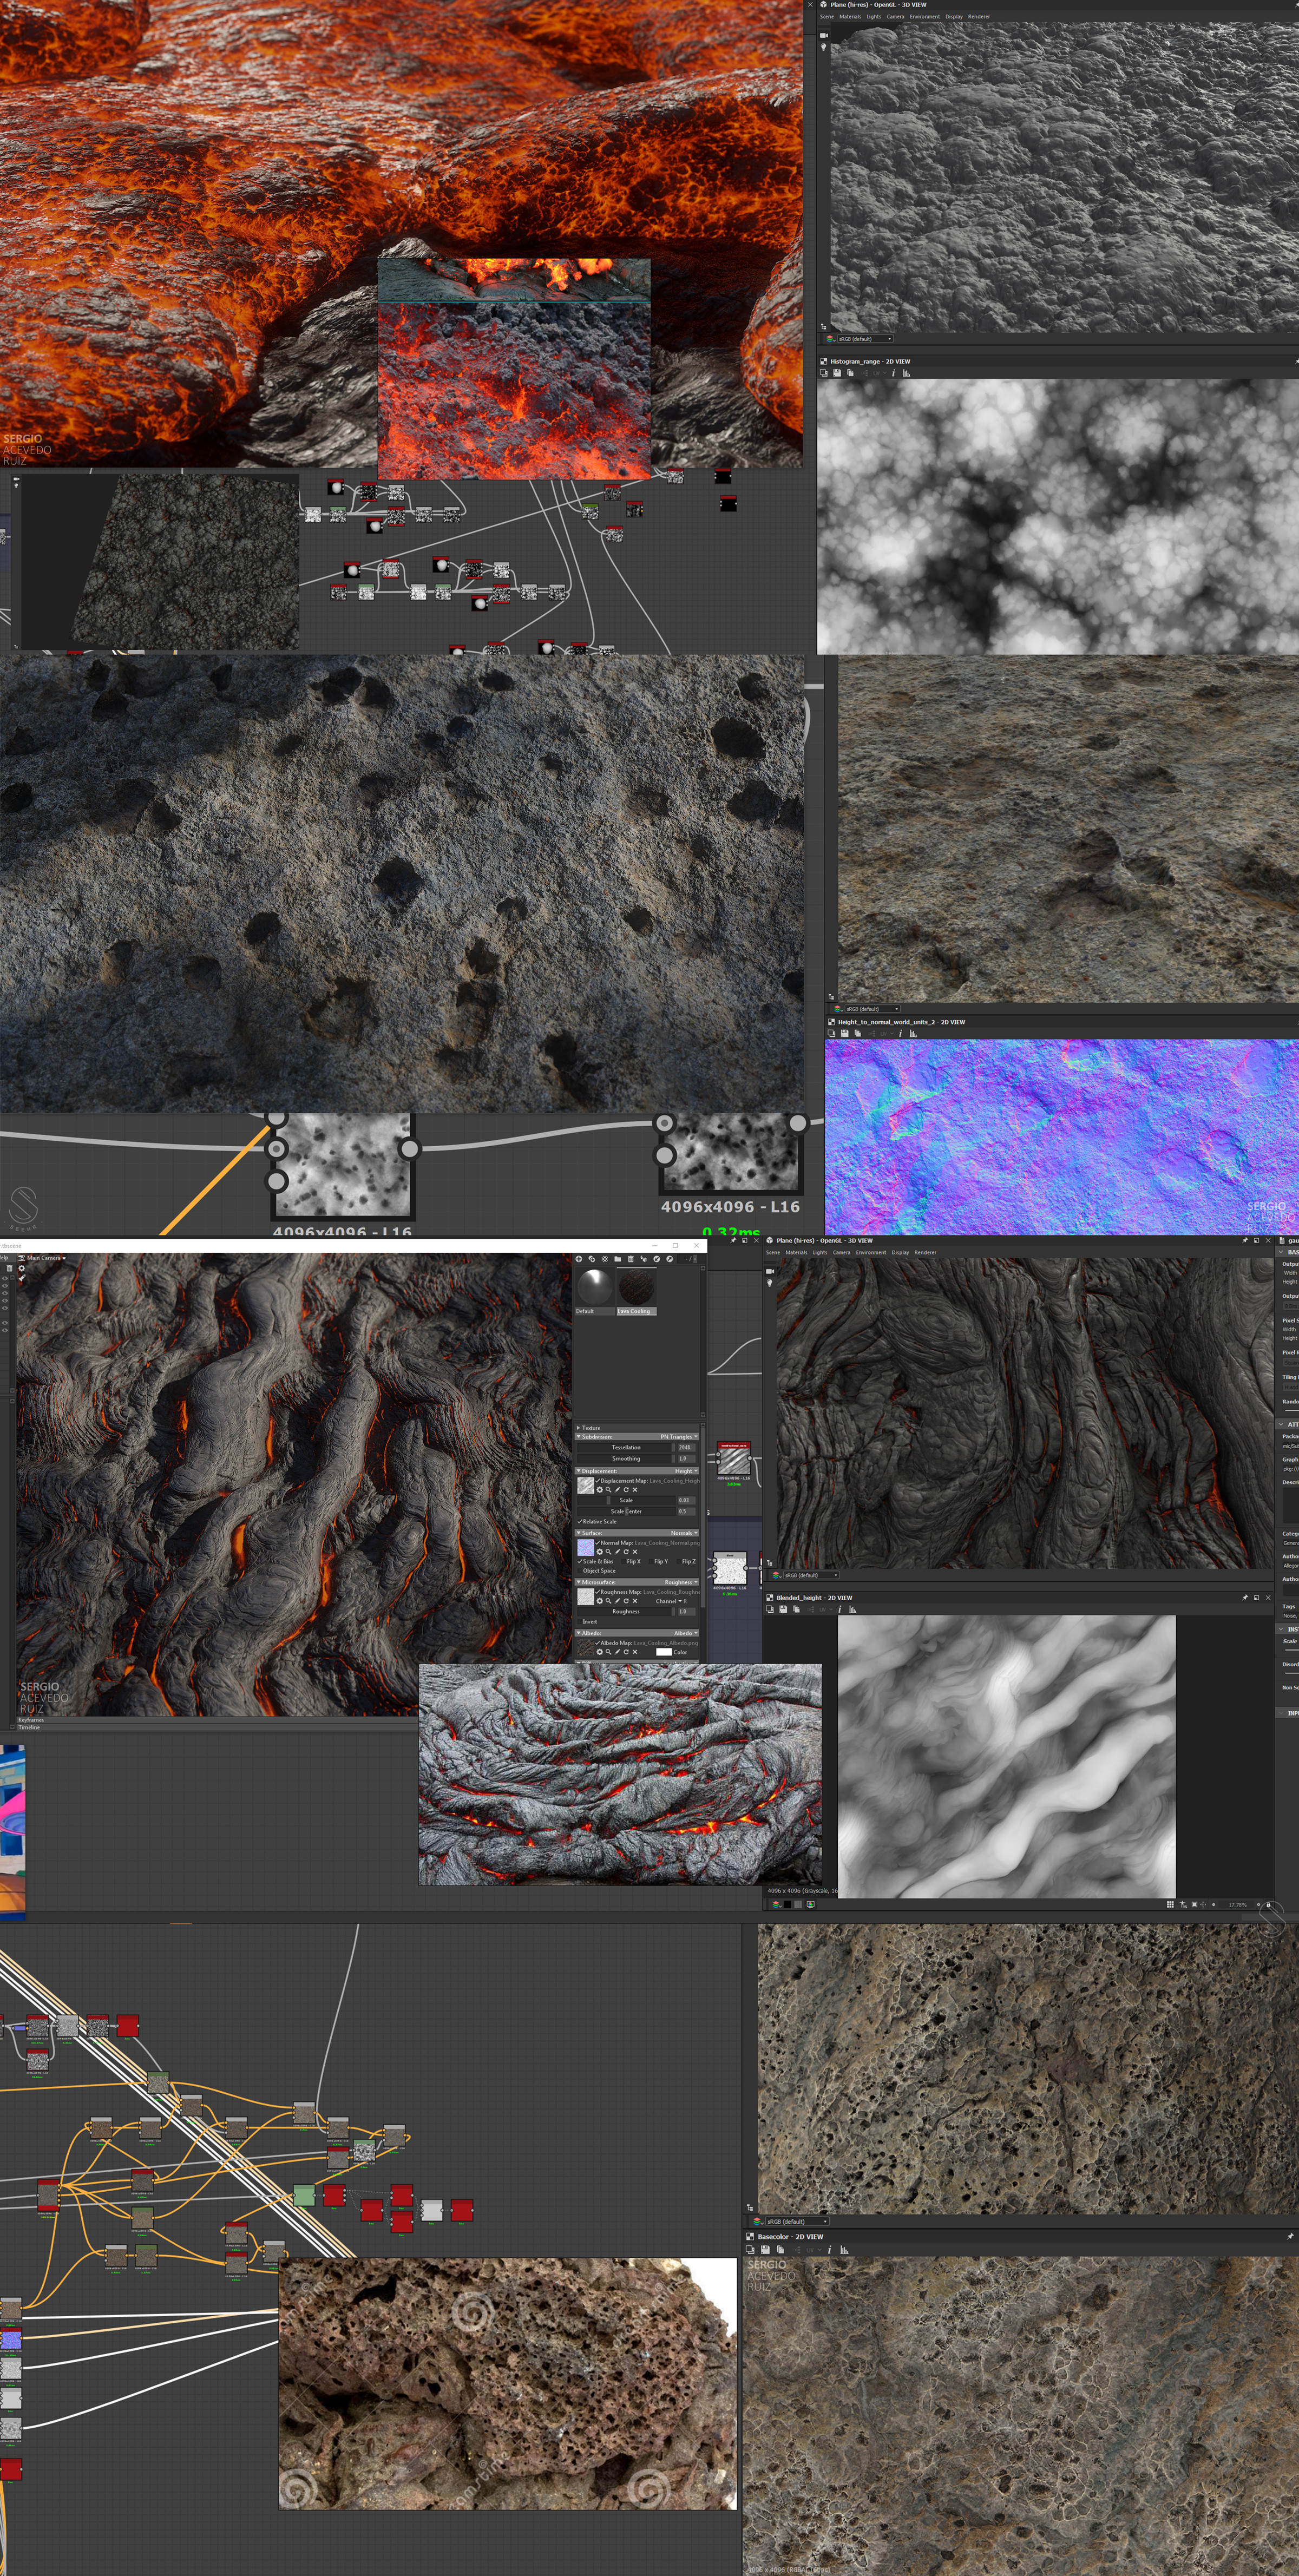The image size is (1299, 2576).
Task: Copy image in Histogram_range 2D view
Action: [851, 373]
